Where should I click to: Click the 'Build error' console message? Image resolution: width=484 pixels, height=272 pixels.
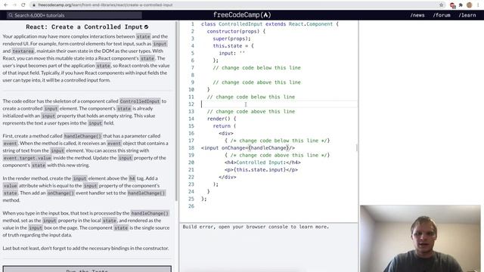coord(256,227)
